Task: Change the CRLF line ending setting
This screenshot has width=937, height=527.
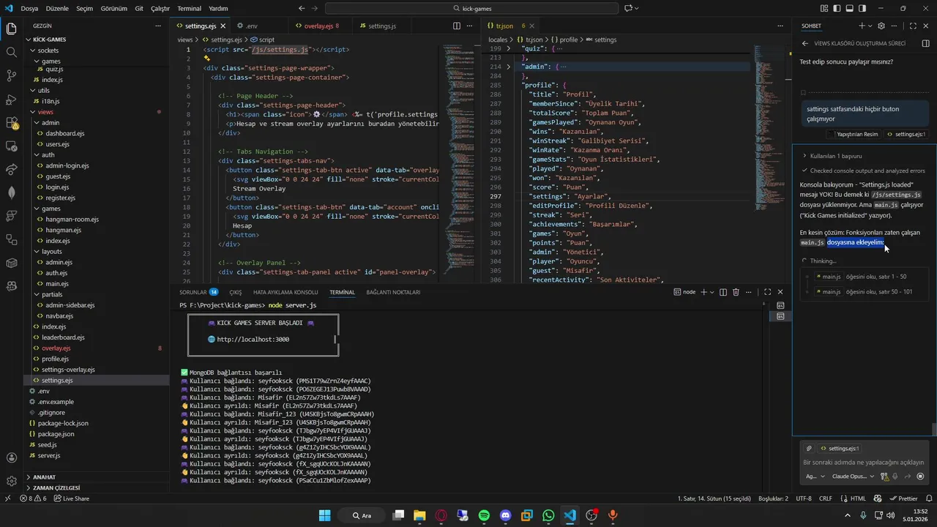Action: [825, 498]
